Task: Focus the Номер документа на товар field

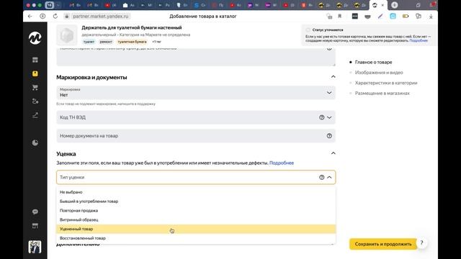Action: (196, 136)
